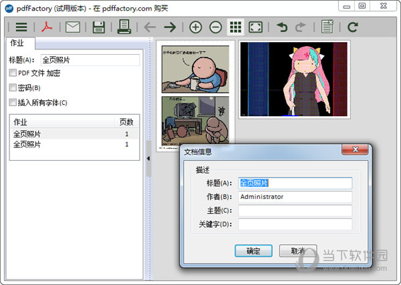The image size is (401, 285).
Task: Click 确定 button in 文档信息 dialog
Action: [253, 251]
